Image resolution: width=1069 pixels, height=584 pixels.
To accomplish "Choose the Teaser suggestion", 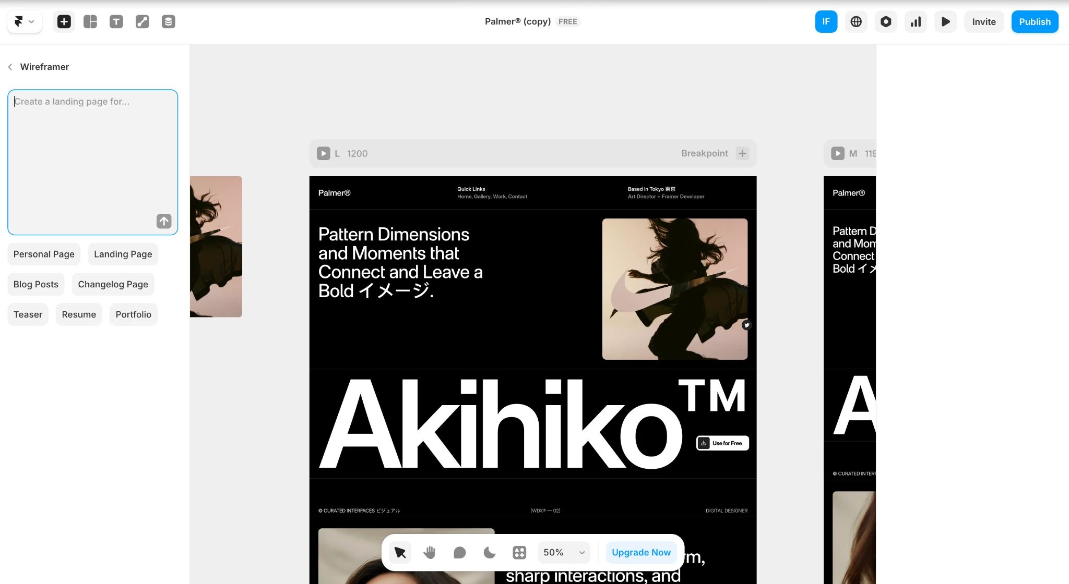I will (x=28, y=314).
